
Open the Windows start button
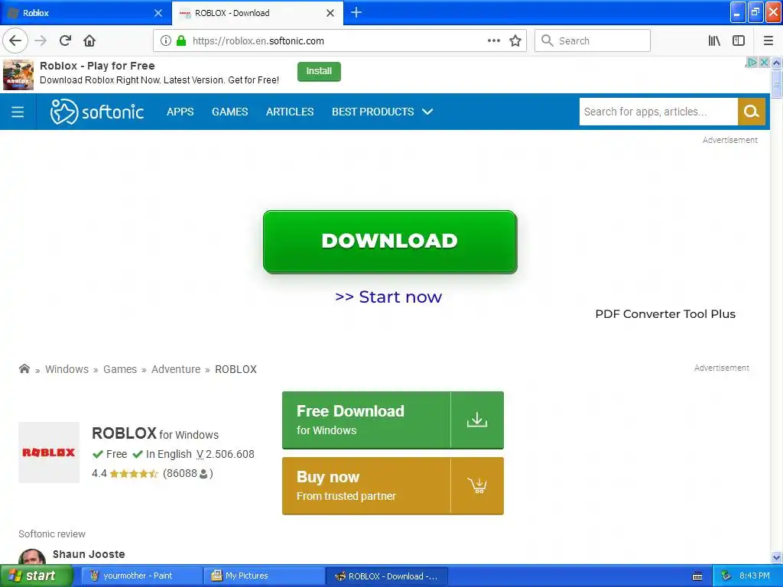pos(37,576)
